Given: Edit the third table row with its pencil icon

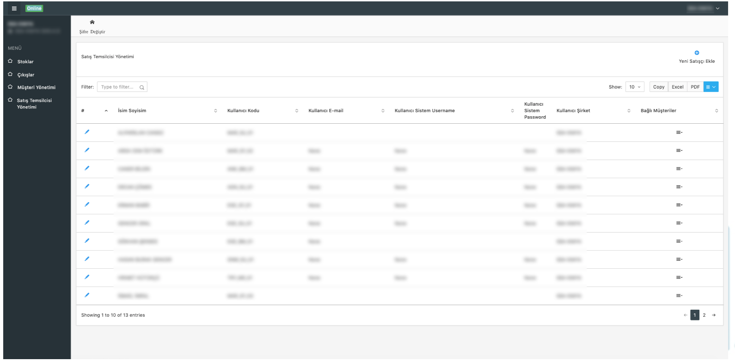Looking at the screenshot, I should [x=87, y=168].
